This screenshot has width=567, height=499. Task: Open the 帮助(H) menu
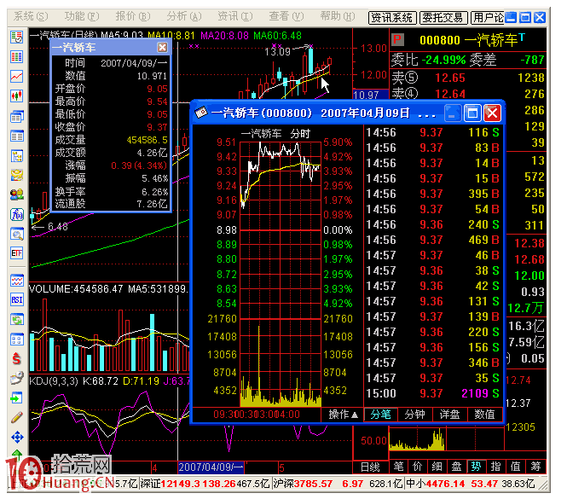pos(338,17)
